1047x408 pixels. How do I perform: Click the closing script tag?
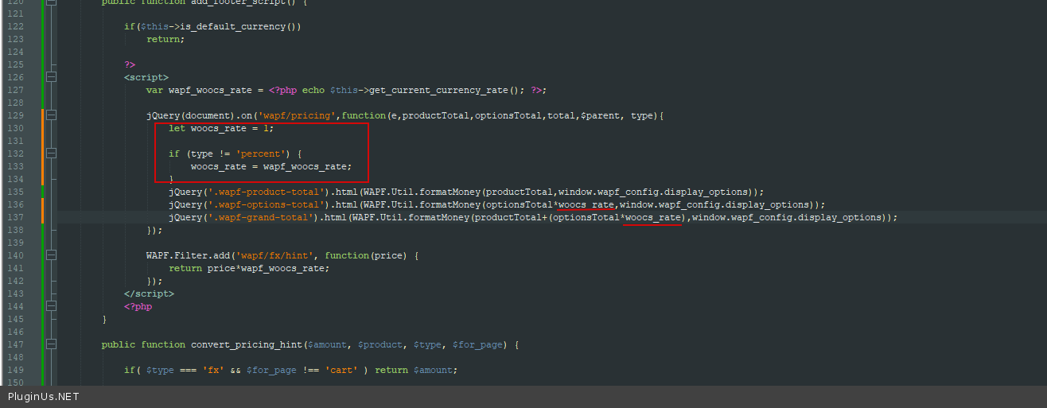148,293
